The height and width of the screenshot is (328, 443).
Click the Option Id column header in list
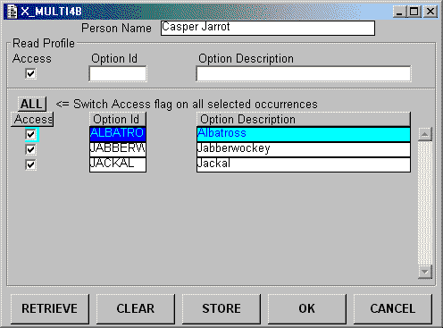pos(118,119)
